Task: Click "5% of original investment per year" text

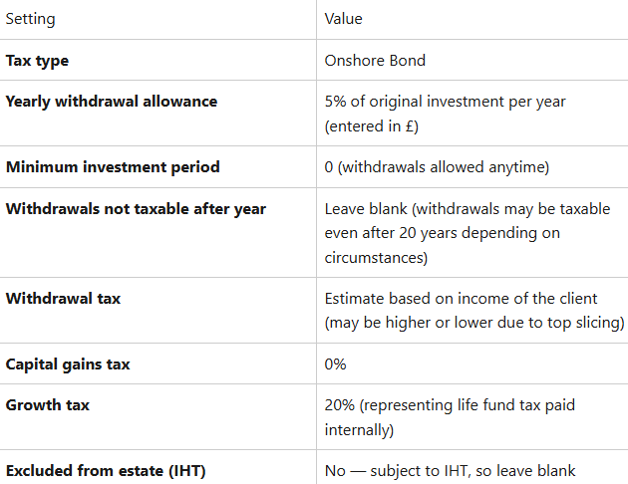Action: [445, 102]
